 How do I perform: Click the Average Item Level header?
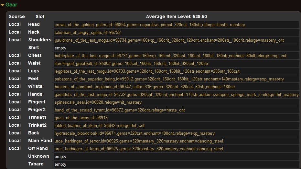click(x=176, y=16)
